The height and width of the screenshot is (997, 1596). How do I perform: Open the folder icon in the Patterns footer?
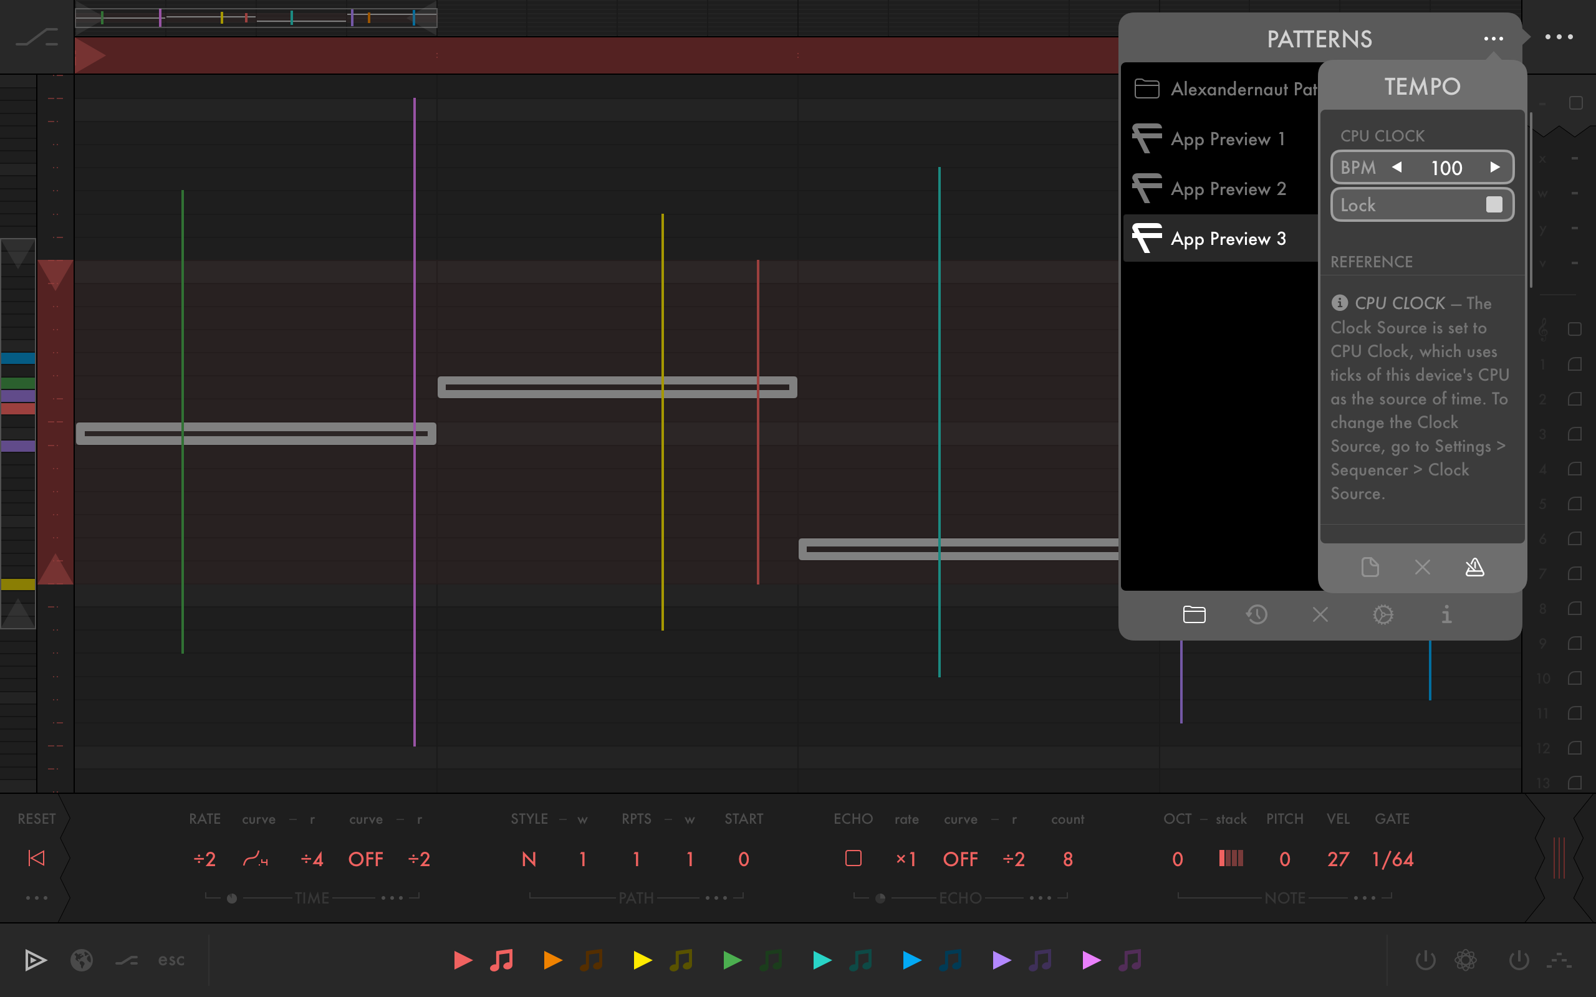(1194, 614)
